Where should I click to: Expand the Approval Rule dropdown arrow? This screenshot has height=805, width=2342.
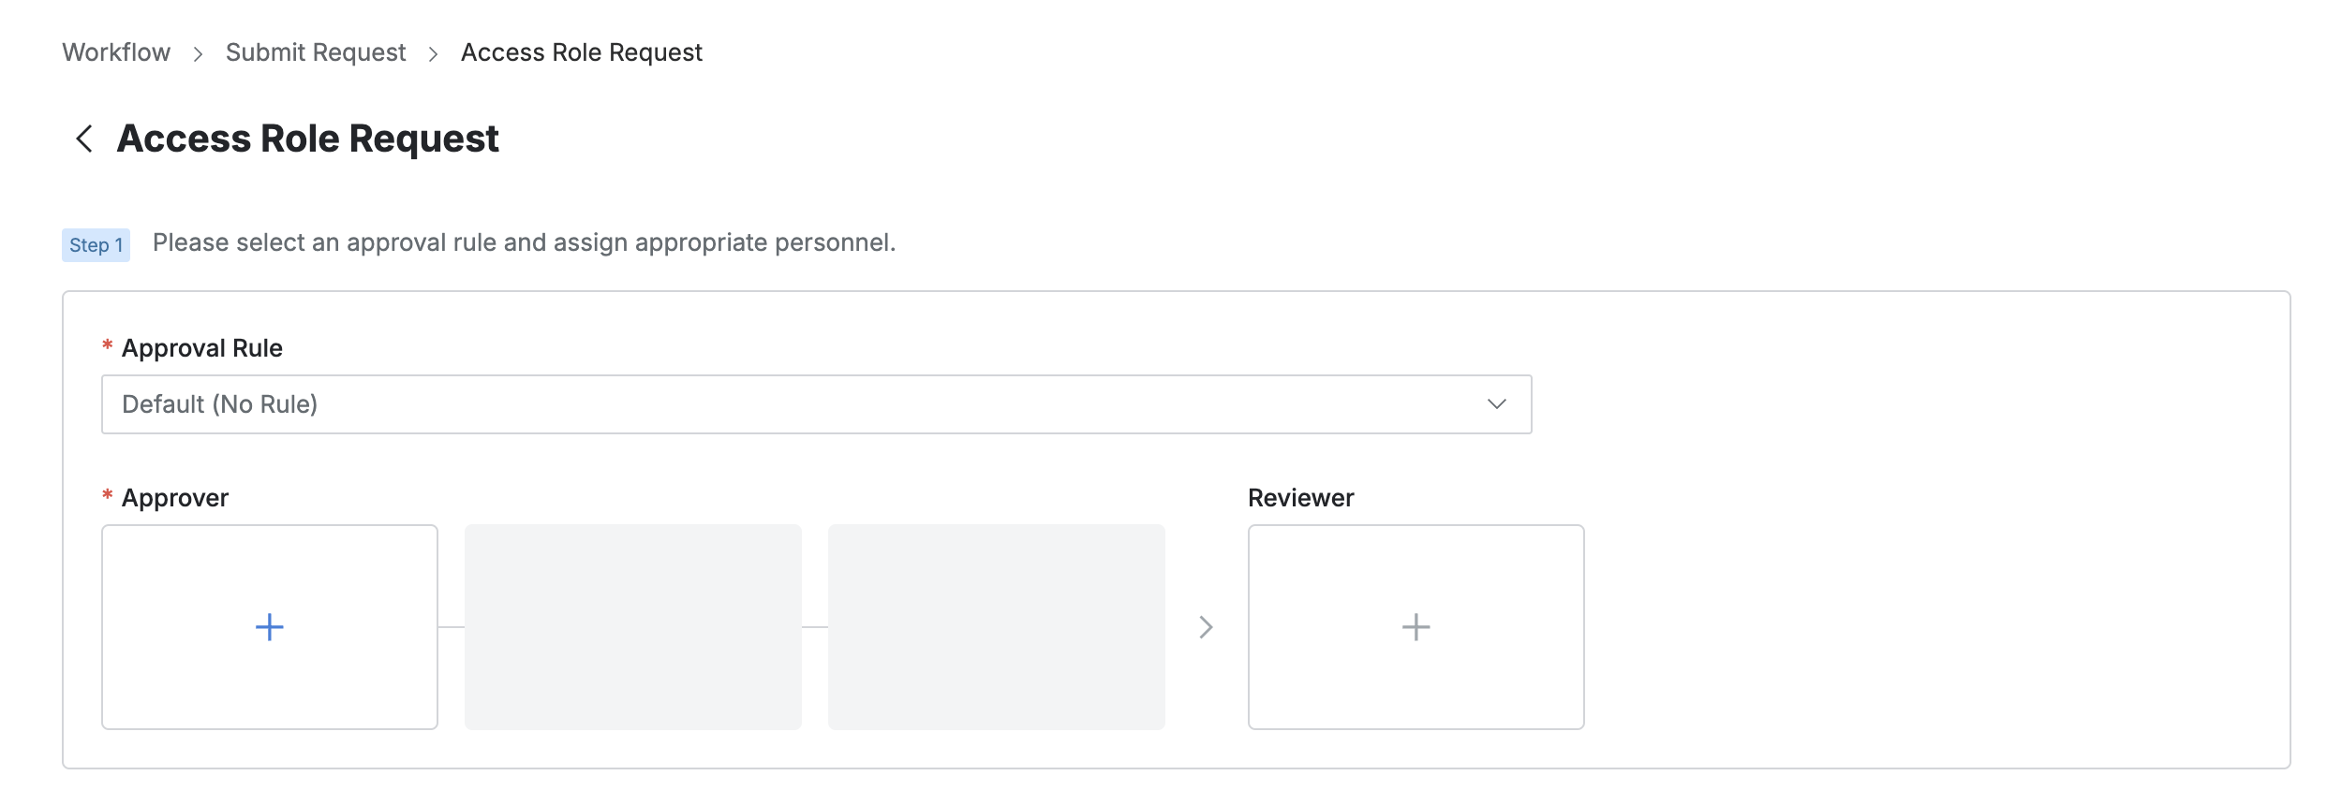[1496, 404]
